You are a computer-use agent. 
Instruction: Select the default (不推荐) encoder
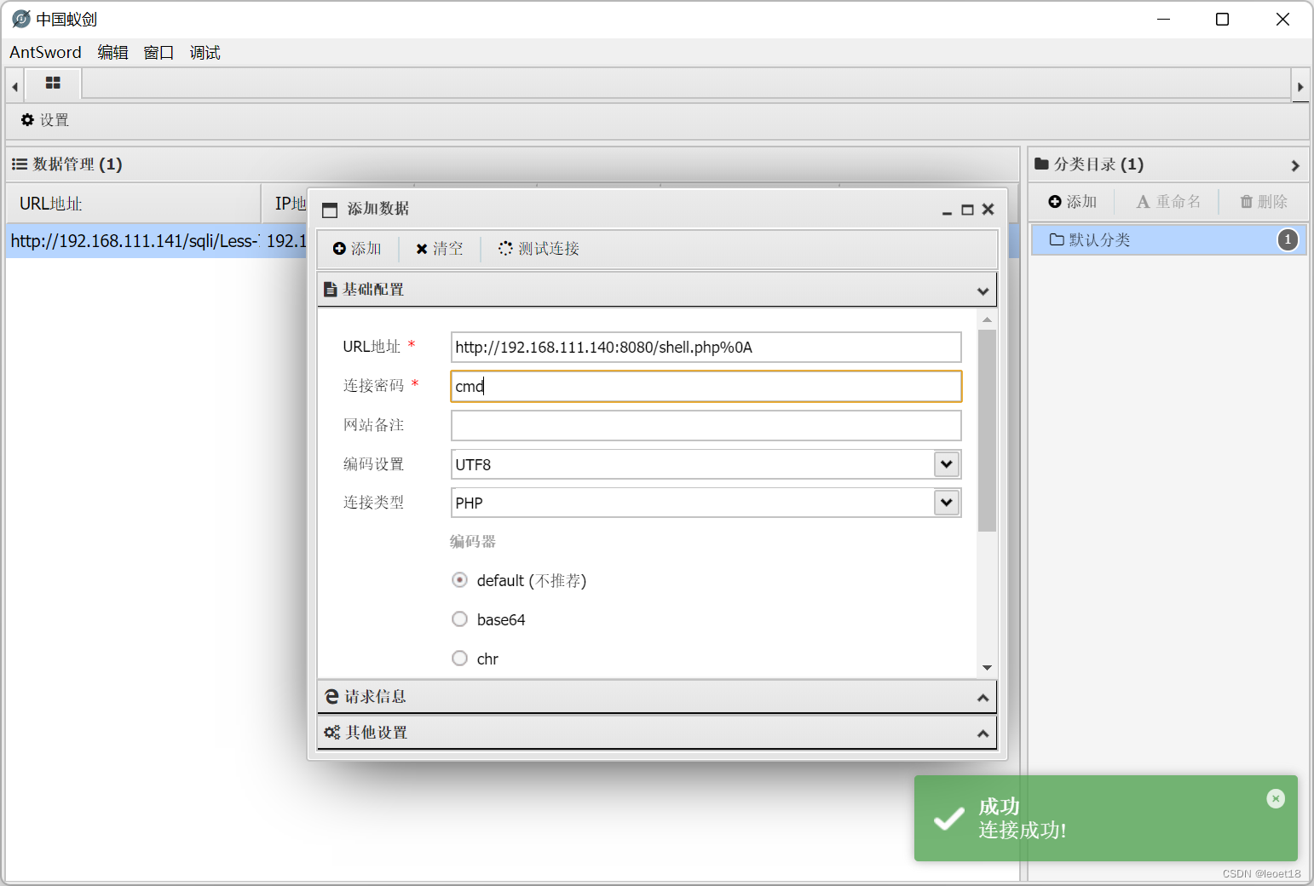click(x=459, y=580)
